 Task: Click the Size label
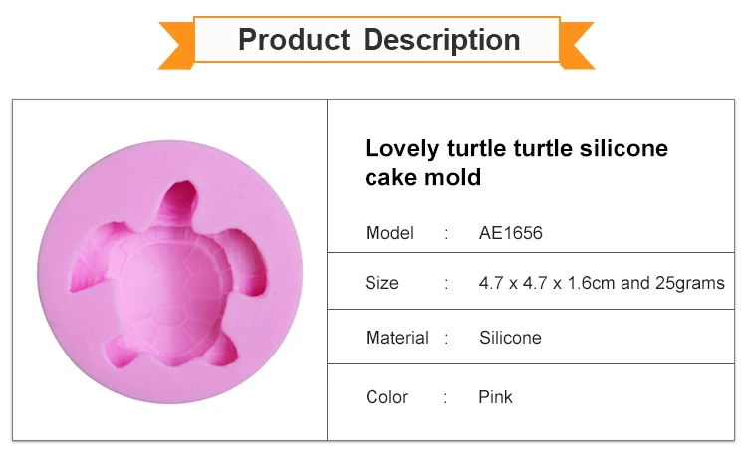tap(381, 283)
